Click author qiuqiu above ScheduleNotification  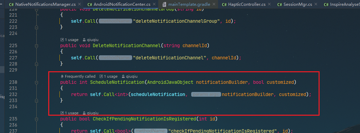[129, 76]
